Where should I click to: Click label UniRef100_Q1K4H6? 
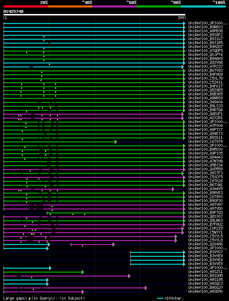pos(205,244)
